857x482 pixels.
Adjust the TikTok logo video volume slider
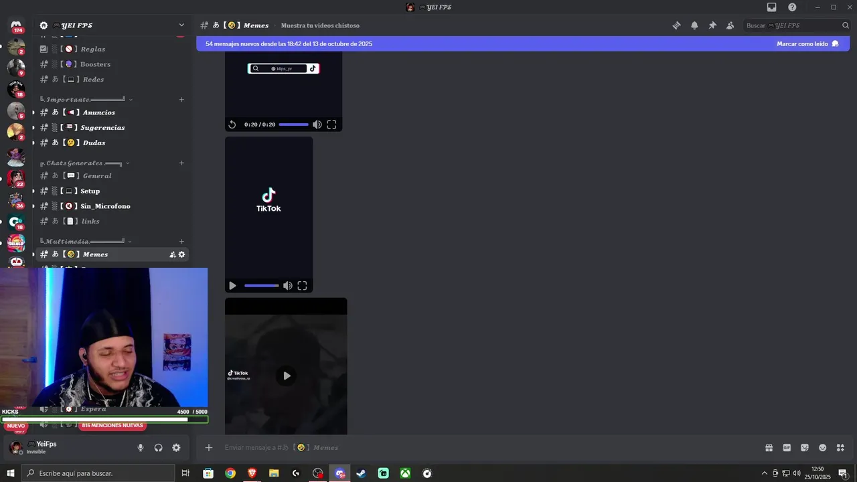[262, 286]
